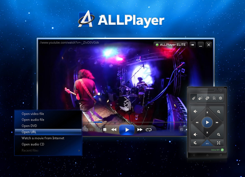
Task: Choose Open video file from menu
Action: (x=48, y=114)
